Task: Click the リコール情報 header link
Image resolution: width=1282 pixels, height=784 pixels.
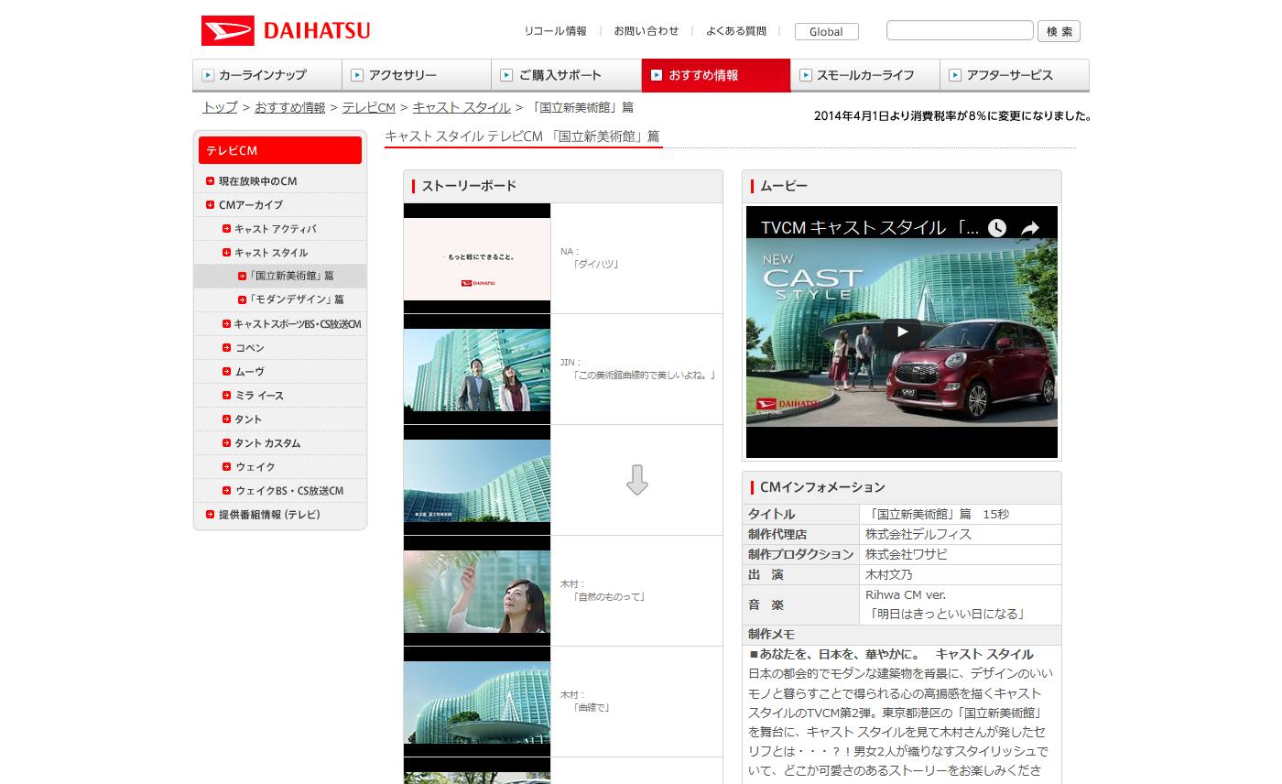Action: click(x=555, y=31)
